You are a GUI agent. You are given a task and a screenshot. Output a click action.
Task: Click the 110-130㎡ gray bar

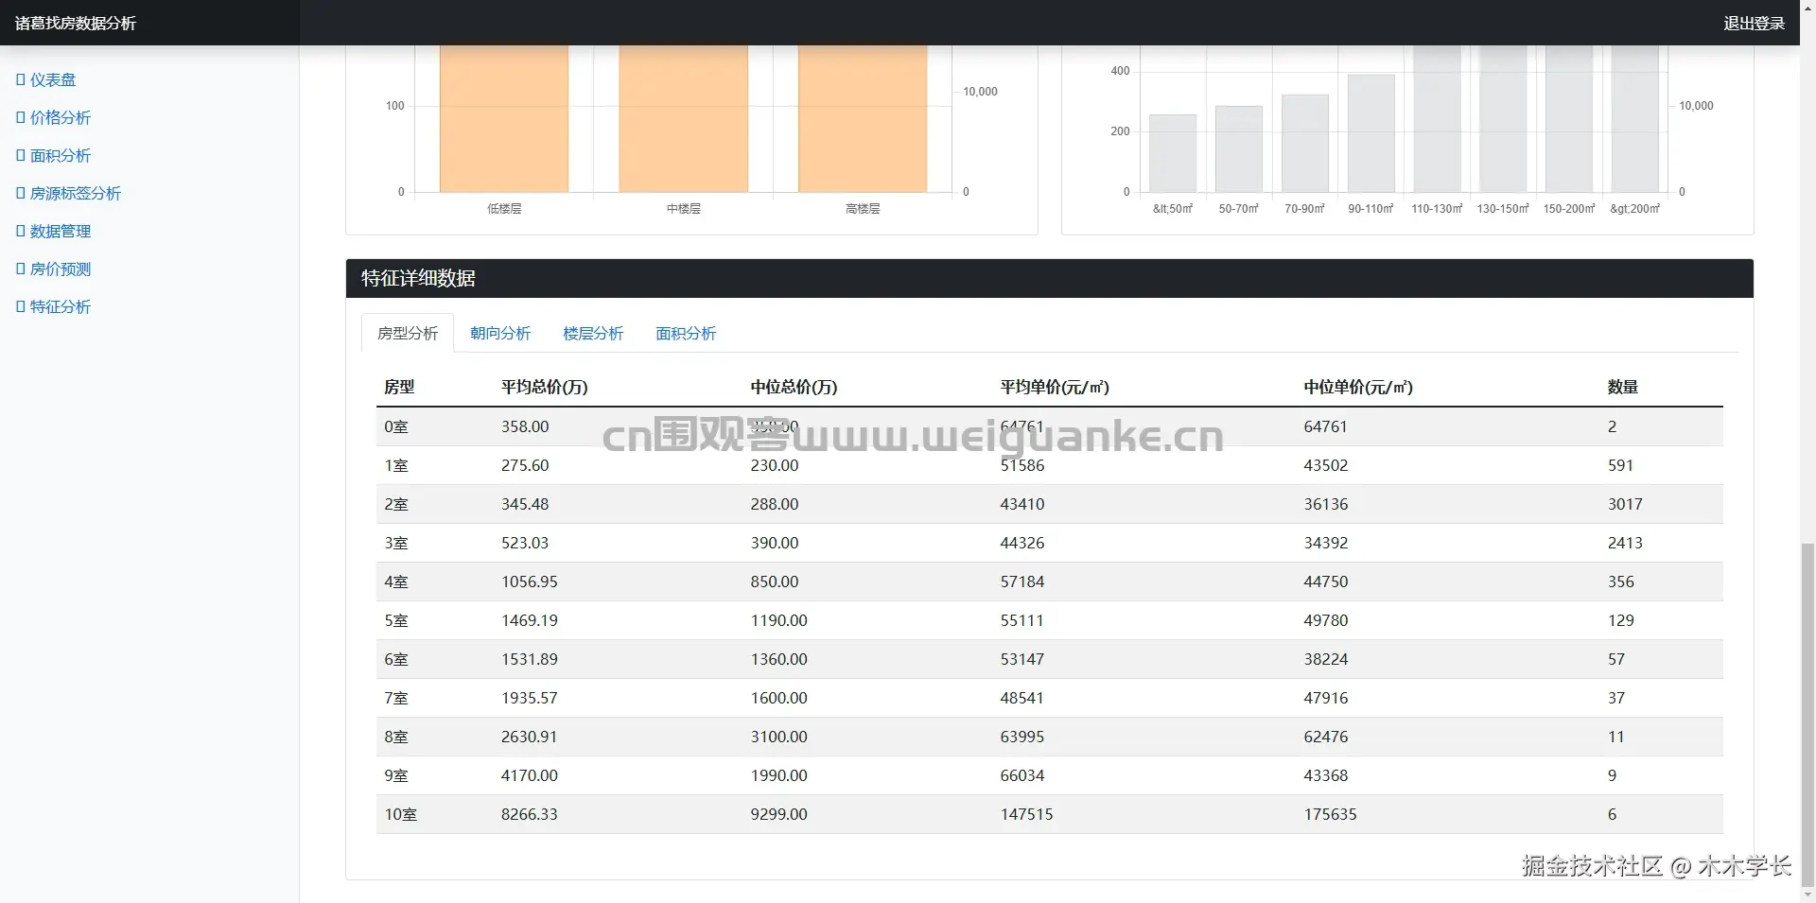(x=1438, y=118)
